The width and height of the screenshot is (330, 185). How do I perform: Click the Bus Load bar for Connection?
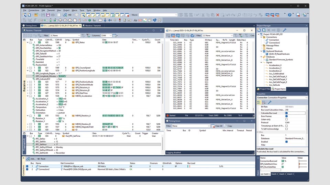pos(221,166)
